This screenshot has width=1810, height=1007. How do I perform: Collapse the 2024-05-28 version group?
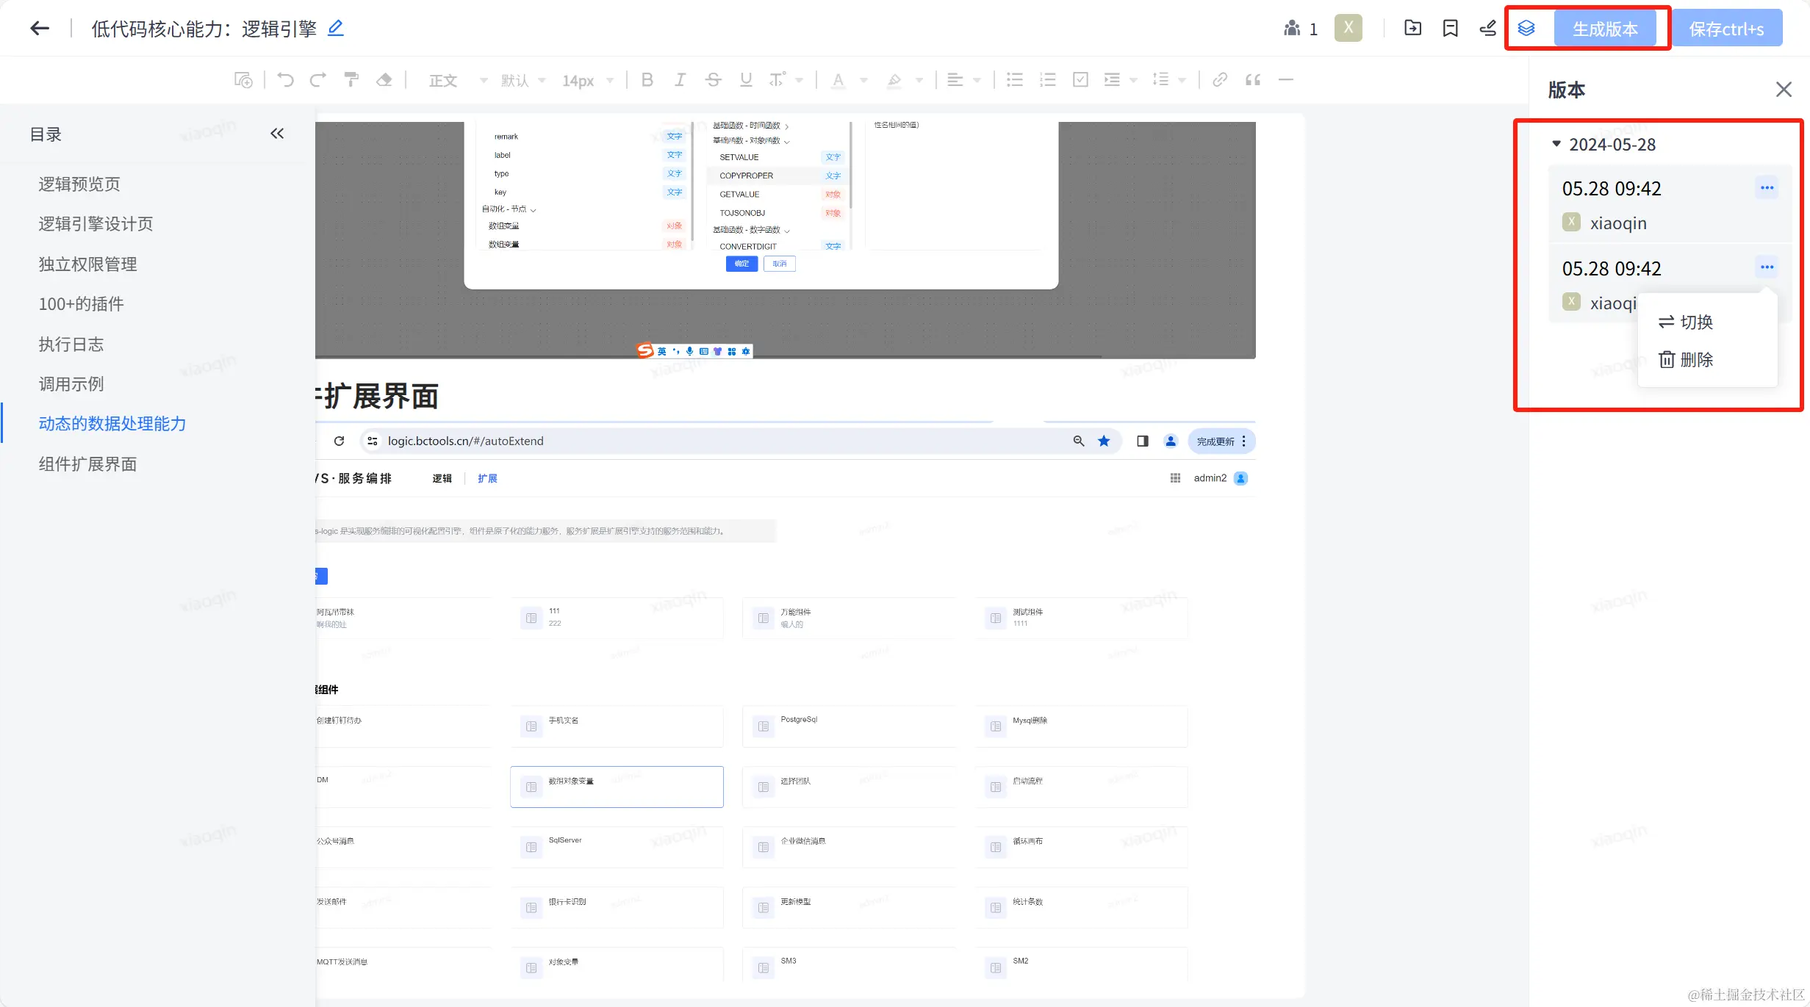1556,144
